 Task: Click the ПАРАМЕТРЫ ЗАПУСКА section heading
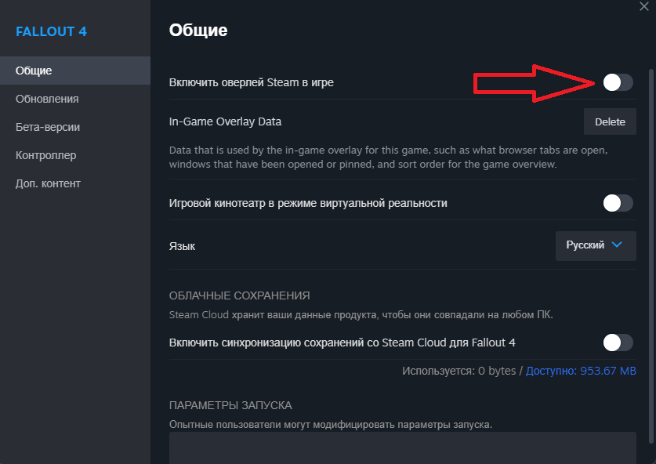[x=230, y=405]
